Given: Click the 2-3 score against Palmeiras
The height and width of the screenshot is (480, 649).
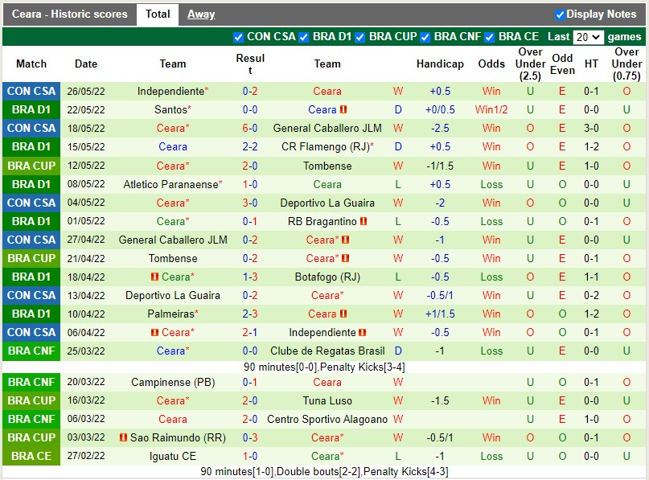Looking at the screenshot, I should 250,314.
